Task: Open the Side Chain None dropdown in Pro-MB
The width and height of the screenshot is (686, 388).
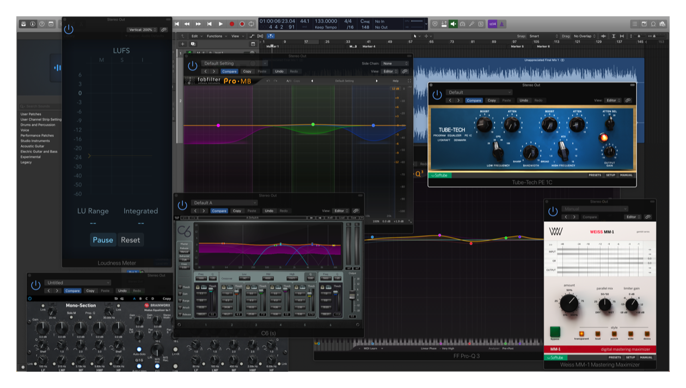Action: tap(395, 64)
